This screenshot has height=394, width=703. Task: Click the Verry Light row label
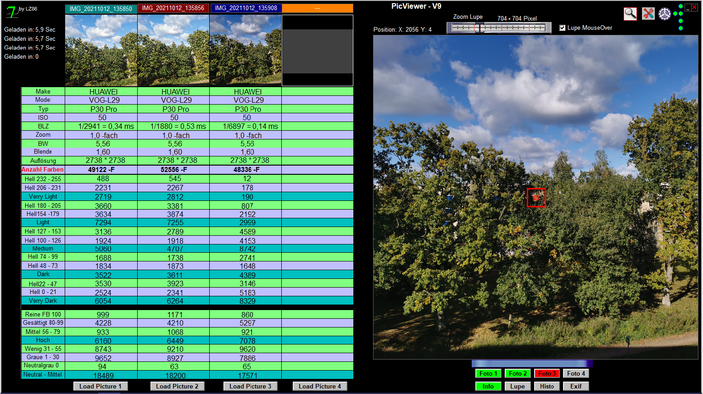pyautogui.click(x=43, y=196)
